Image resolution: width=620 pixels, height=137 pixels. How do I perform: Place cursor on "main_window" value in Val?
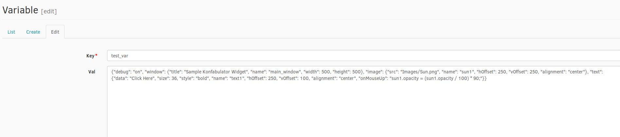click(284, 72)
